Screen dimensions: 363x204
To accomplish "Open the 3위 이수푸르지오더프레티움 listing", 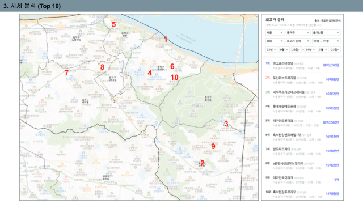I will click(302, 94).
